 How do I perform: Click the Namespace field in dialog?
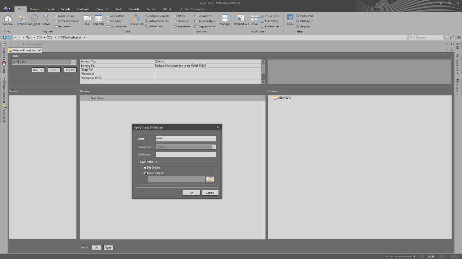[186, 154]
